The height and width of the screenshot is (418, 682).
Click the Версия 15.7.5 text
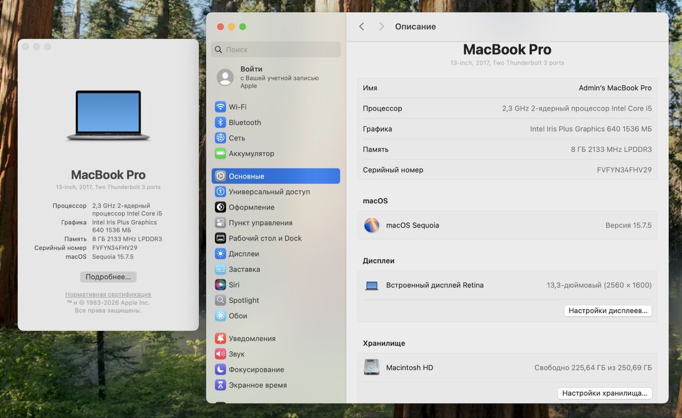[629, 225]
